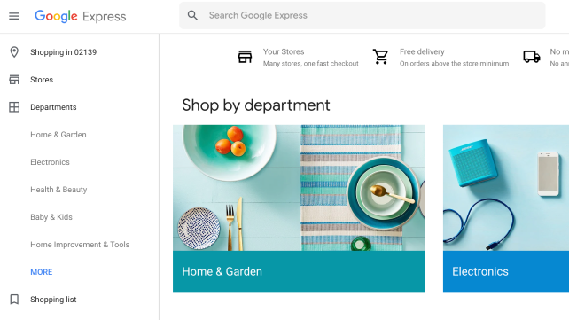Expand departments with MORE

coord(42,272)
